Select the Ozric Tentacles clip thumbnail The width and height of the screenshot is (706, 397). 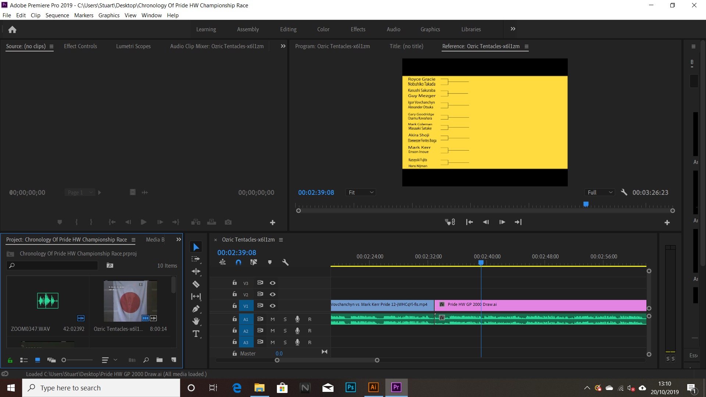point(130,301)
